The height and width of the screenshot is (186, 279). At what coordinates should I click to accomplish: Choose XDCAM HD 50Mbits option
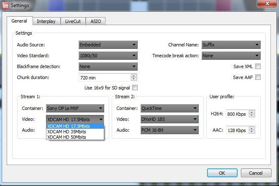pyautogui.click(x=75, y=137)
